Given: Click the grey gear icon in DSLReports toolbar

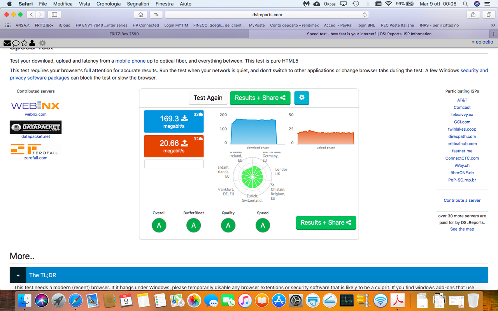Looking at the screenshot, I should [42, 43].
